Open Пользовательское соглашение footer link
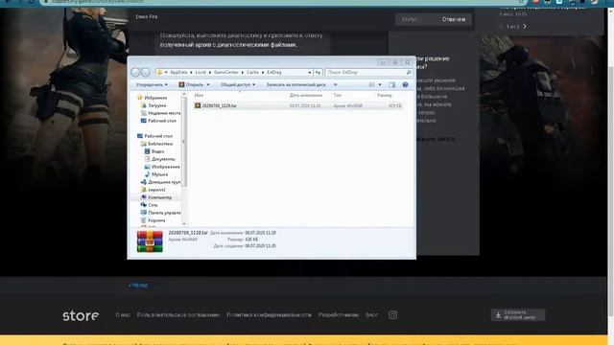The width and height of the screenshot is (614, 345). [178, 315]
